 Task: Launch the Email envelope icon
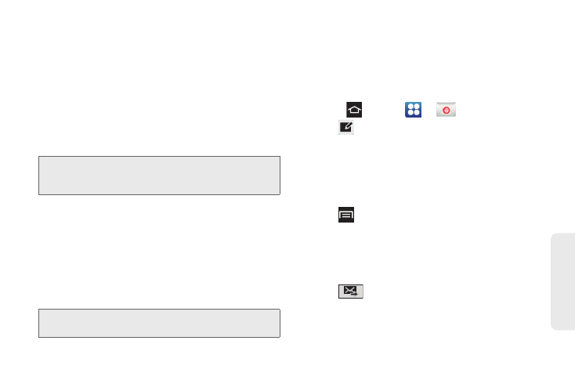[x=446, y=109]
